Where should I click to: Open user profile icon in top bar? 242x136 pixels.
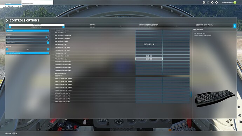(x=213, y=2)
